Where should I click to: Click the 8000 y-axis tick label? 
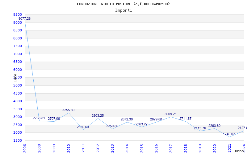point(18,38)
